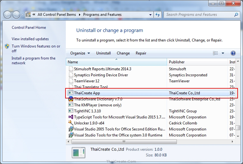Viewport: 243px width, 164px height.
Task: Sort by the Publisher column header
Action: [x=197, y=62]
